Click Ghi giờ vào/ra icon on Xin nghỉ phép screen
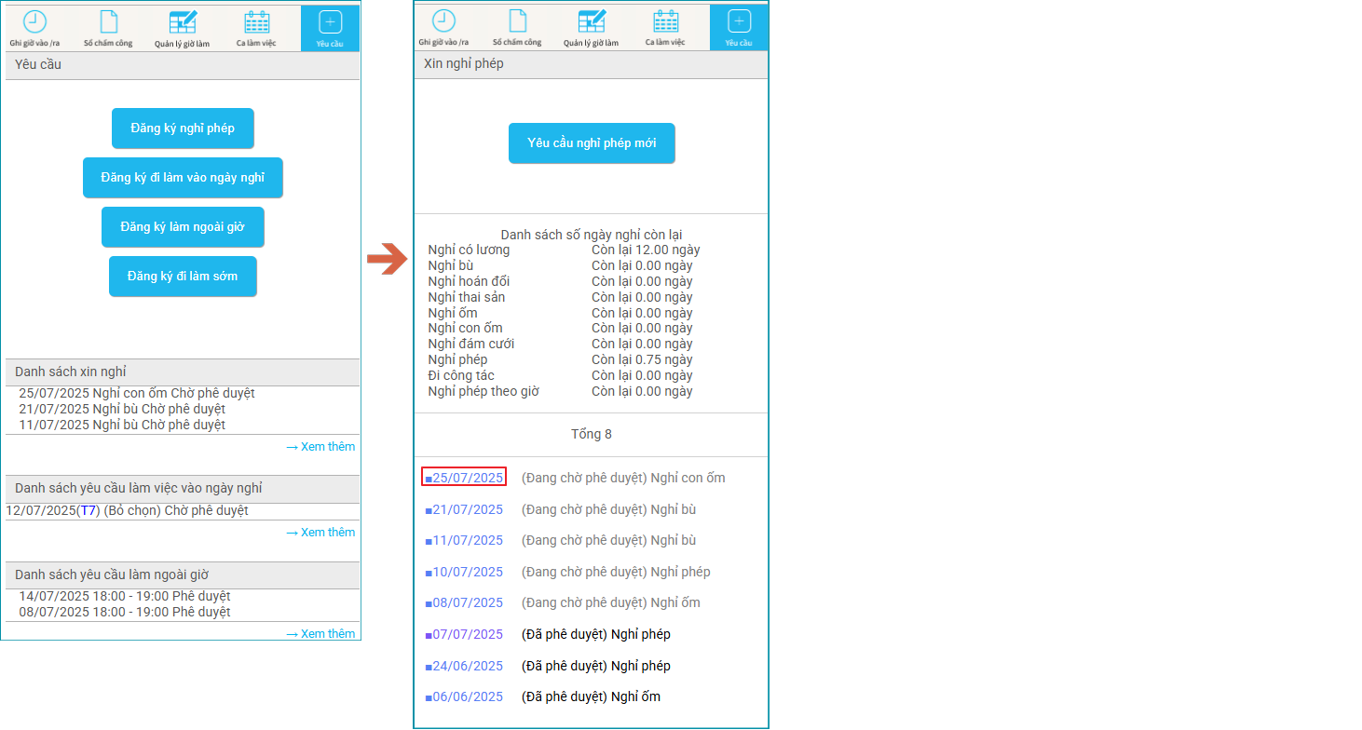The height and width of the screenshot is (730, 1362). coord(443,22)
